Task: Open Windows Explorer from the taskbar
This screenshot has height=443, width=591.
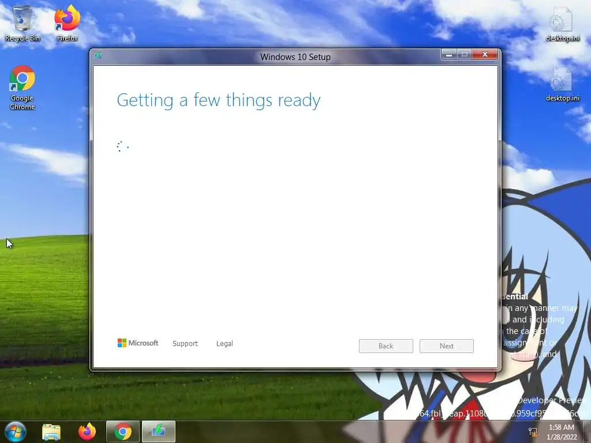Action: 51,431
